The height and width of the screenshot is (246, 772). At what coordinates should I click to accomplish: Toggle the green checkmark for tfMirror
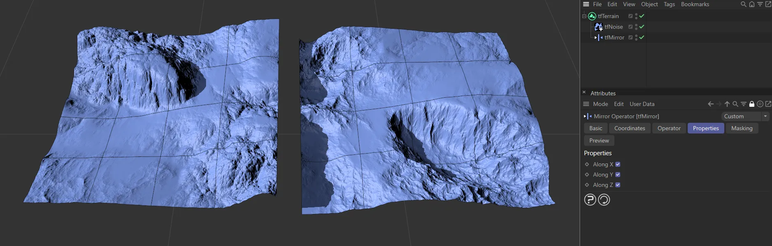pyautogui.click(x=642, y=37)
